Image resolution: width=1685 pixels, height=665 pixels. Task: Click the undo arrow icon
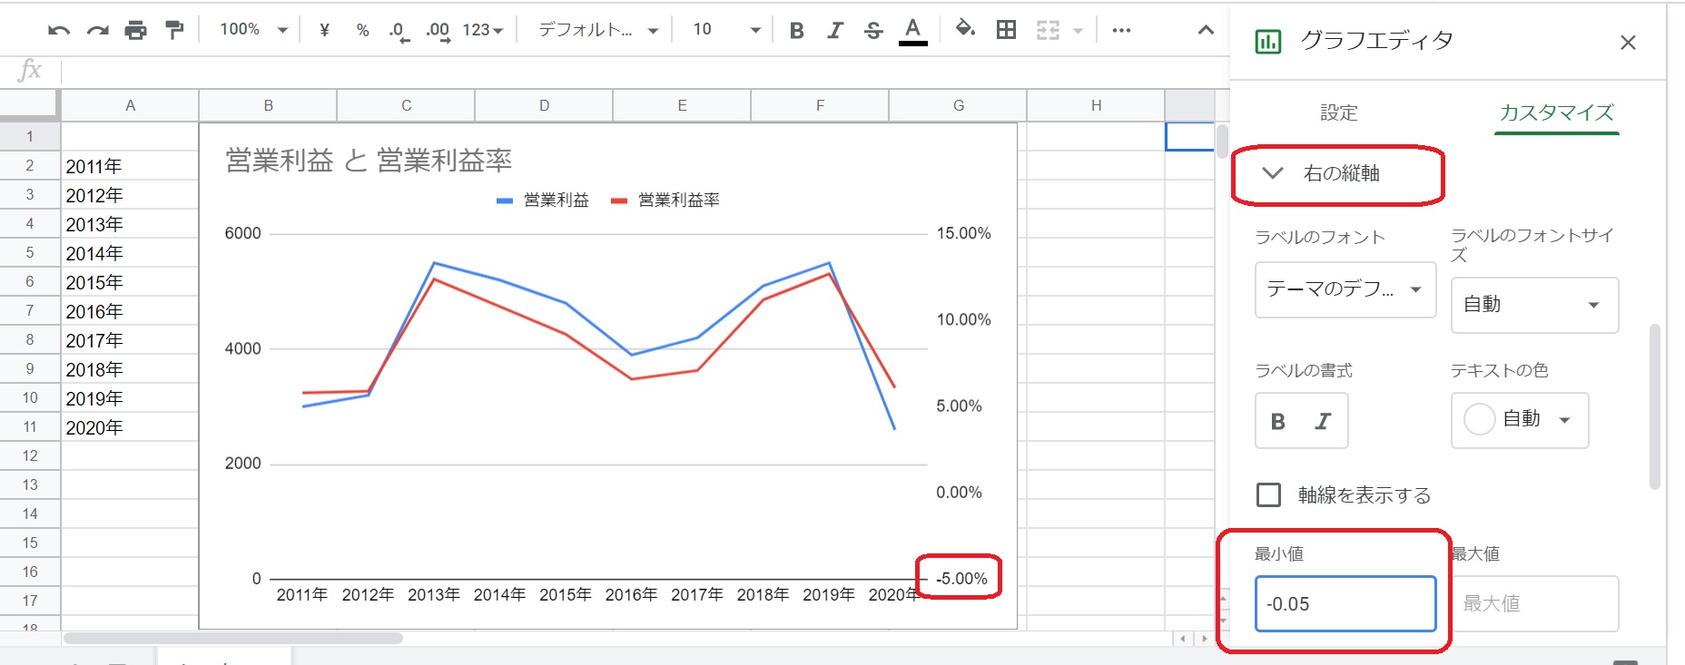pos(59,30)
